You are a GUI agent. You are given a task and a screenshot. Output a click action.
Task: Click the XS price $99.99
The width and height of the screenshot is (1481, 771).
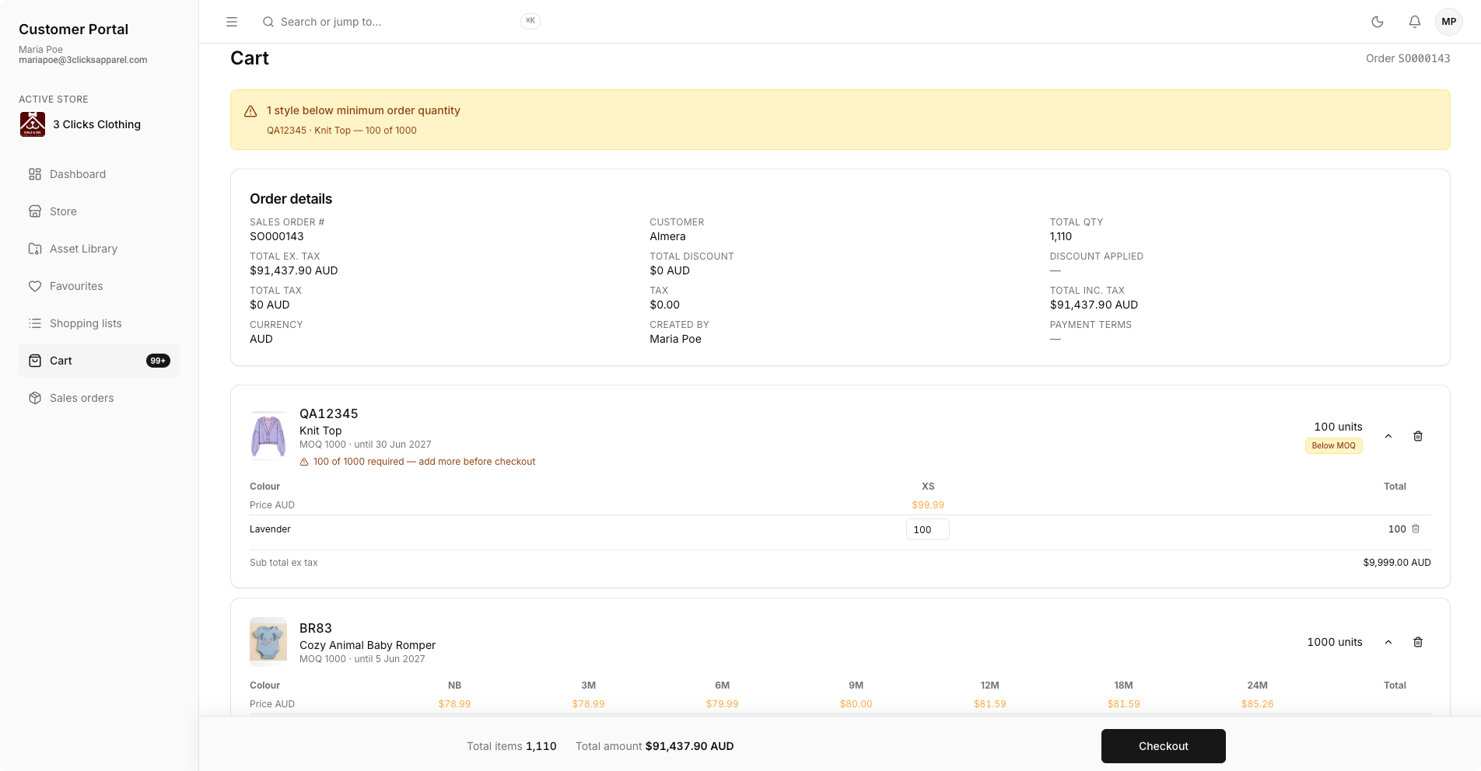(928, 505)
